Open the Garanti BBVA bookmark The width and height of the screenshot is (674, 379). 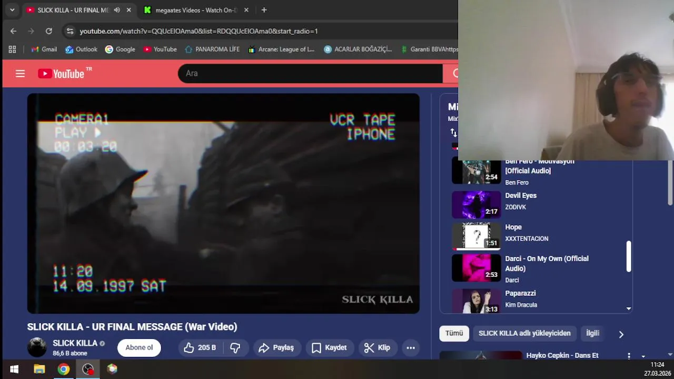coord(429,49)
